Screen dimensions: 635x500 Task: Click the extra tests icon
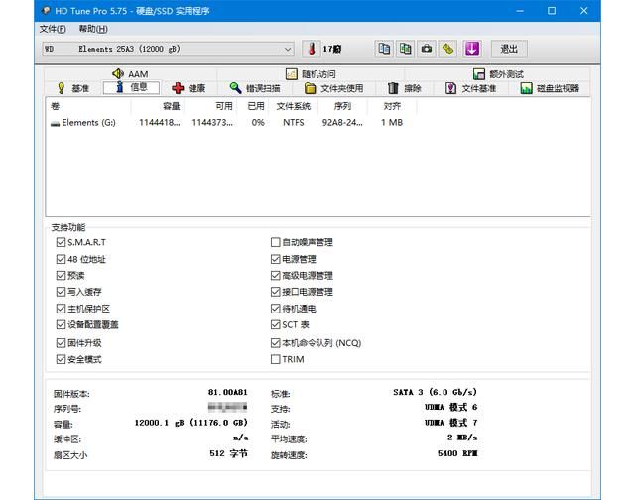479,74
